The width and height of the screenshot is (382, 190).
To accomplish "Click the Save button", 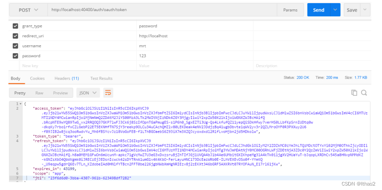I will coord(352,10).
